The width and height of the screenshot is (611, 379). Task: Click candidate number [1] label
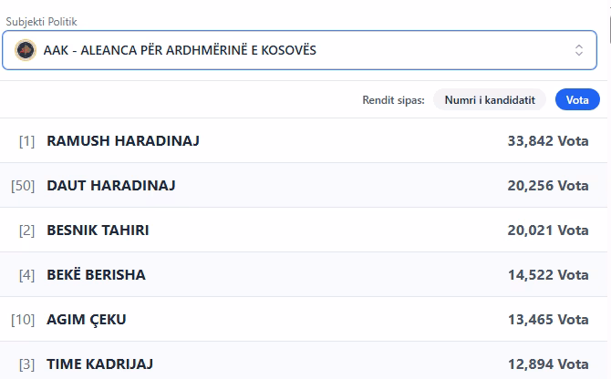pyautogui.click(x=26, y=141)
